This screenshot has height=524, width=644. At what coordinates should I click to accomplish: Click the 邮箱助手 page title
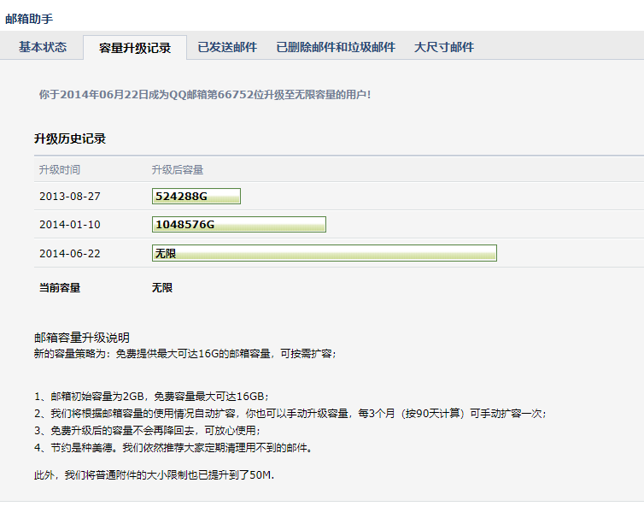(29, 19)
